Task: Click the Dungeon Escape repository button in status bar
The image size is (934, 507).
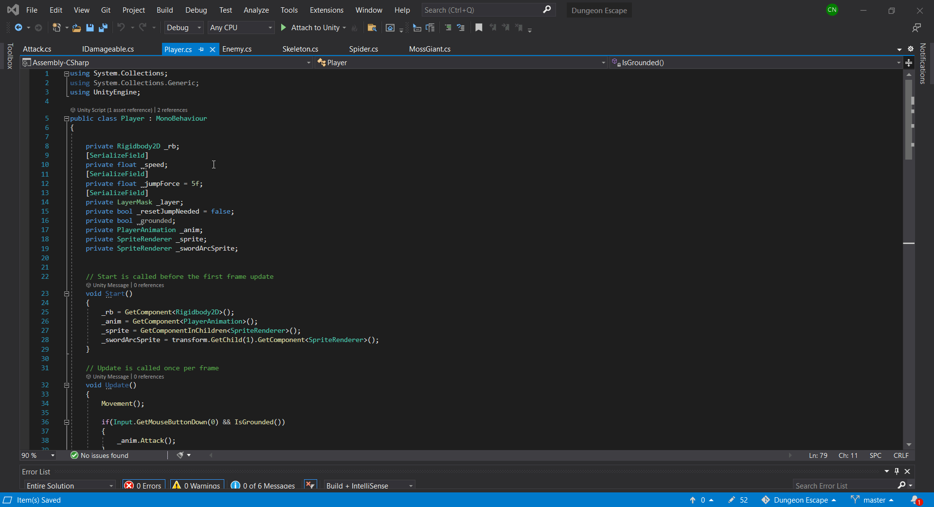Action: point(799,500)
